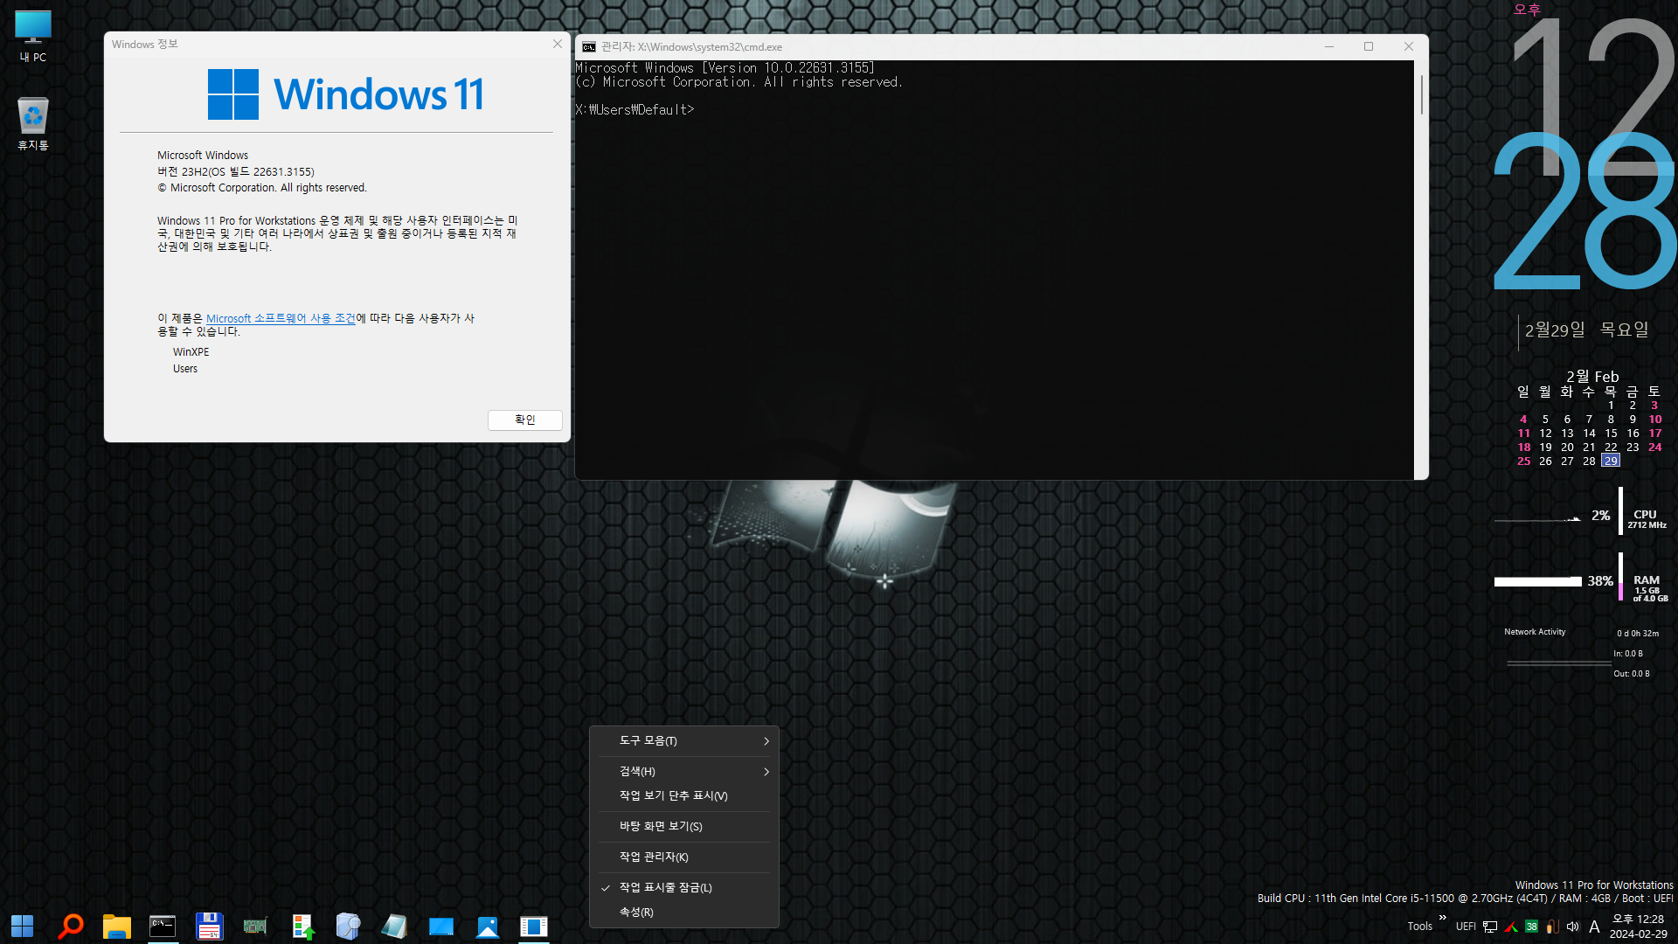The height and width of the screenshot is (944, 1678).
Task: Open the blue screen monitor icon on taskbar
Action: point(440,926)
